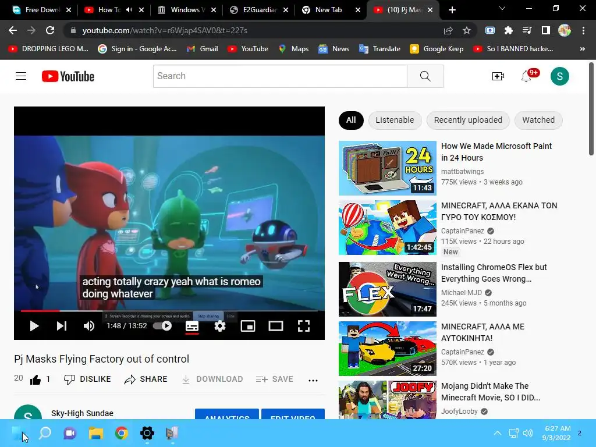The width and height of the screenshot is (596, 447).
Task: Open the Create video icon
Action: pyautogui.click(x=498, y=76)
